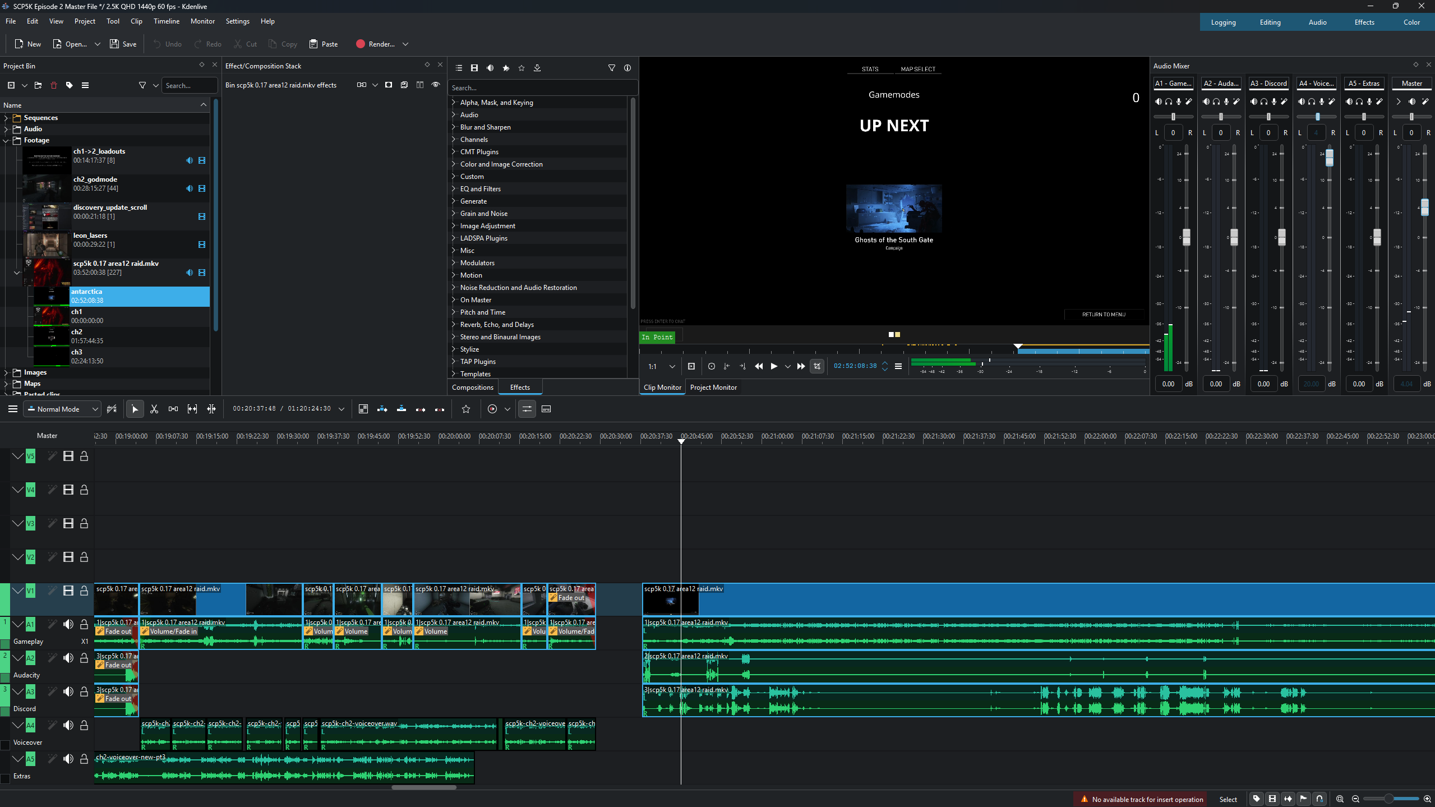
Task: Open the timeline hamburger menu icon
Action: pyautogui.click(x=12, y=409)
